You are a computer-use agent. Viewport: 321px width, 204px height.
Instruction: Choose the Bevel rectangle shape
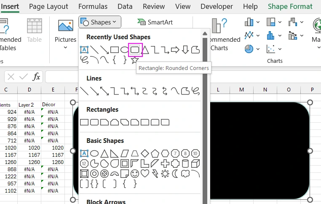pyautogui.click(x=84, y=174)
